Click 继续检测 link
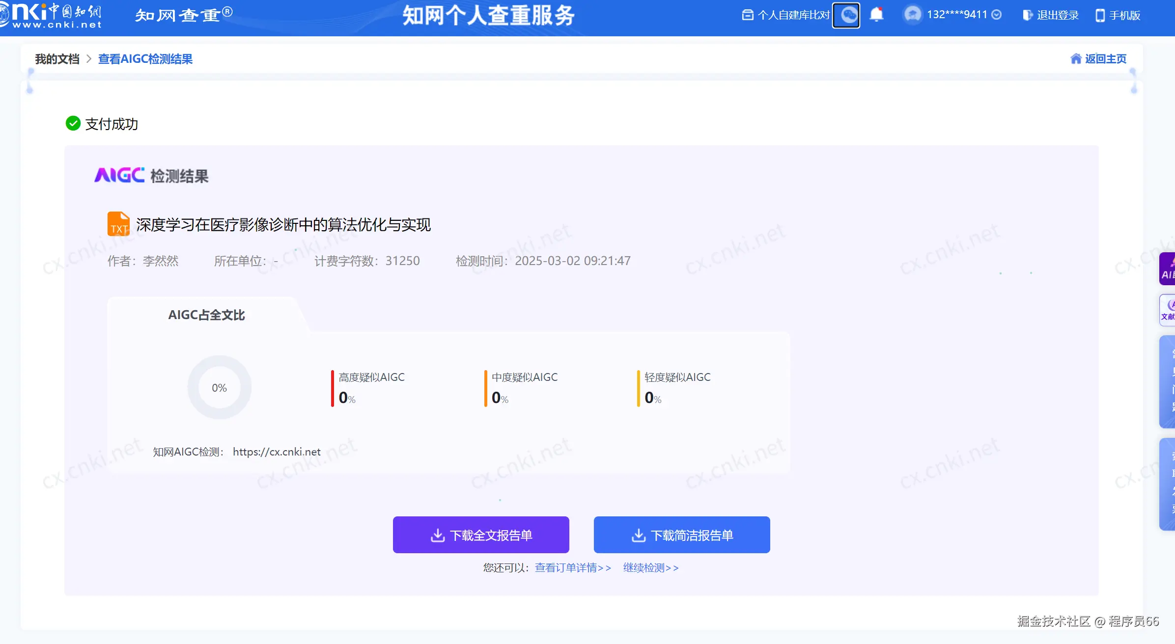 [650, 568]
